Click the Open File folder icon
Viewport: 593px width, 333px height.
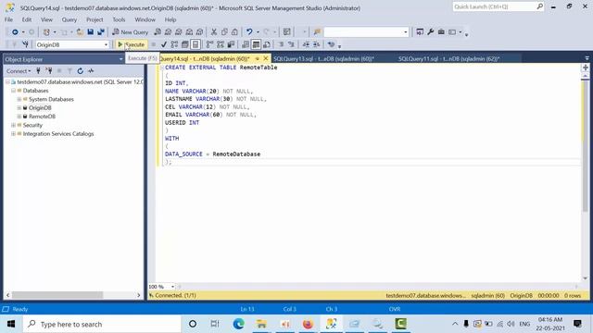(80, 32)
